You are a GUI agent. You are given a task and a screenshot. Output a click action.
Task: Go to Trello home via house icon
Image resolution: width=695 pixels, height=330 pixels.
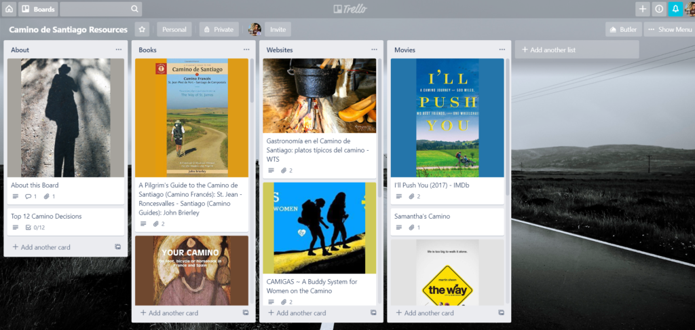point(9,9)
